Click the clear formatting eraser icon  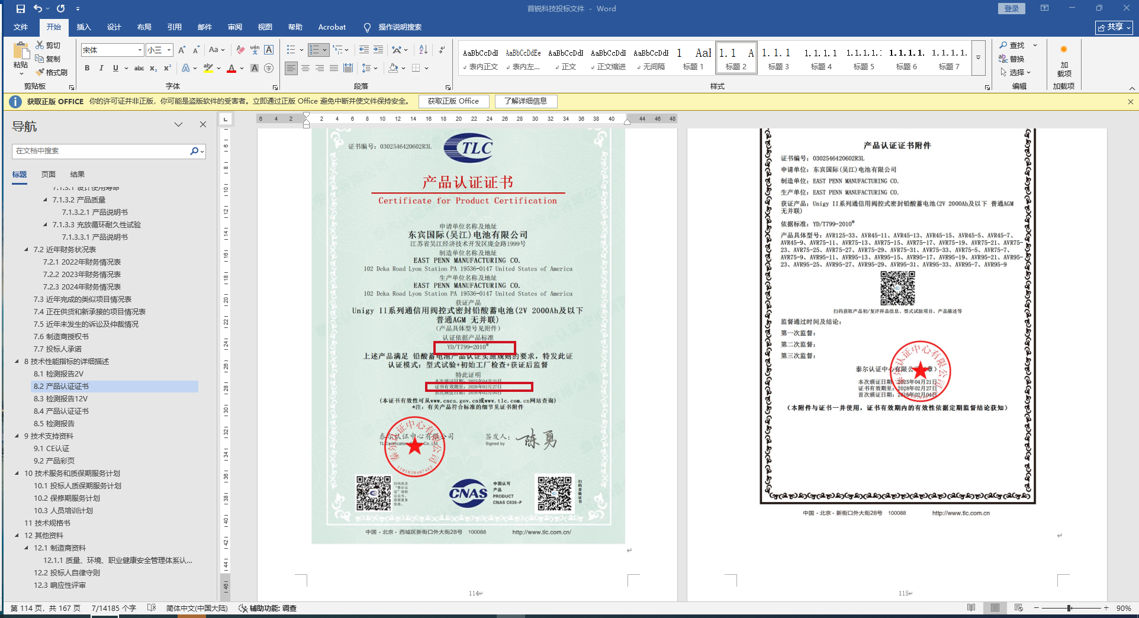240,50
